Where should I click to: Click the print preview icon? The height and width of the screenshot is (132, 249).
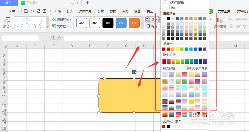coord(45,11)
